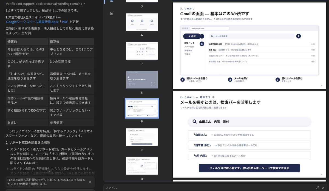Viewport: 329px width, 191px height.
Task: Click 新しいメールを書く legend item
Action: coord(194,80)
